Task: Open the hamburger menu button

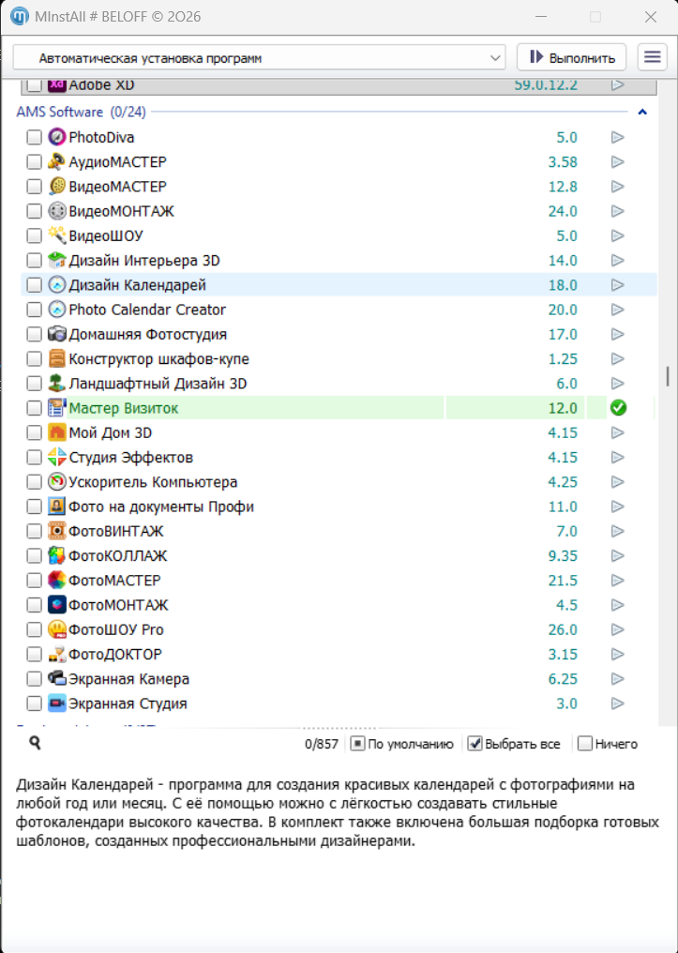Action: 653,57
